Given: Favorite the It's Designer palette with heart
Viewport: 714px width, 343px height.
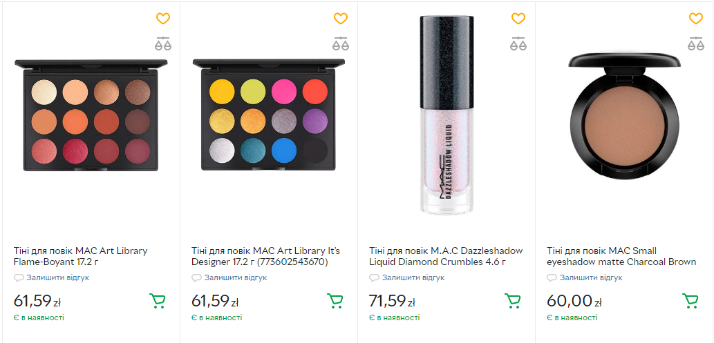Looking at the screenshot, I should [x=341, y=19].
